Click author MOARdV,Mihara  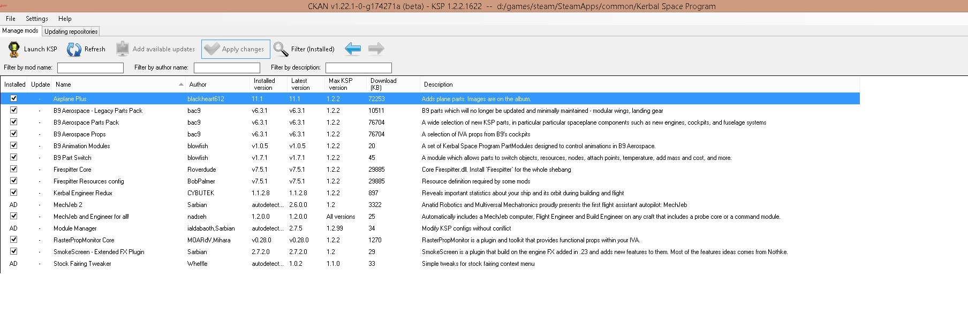click(209, 240)
